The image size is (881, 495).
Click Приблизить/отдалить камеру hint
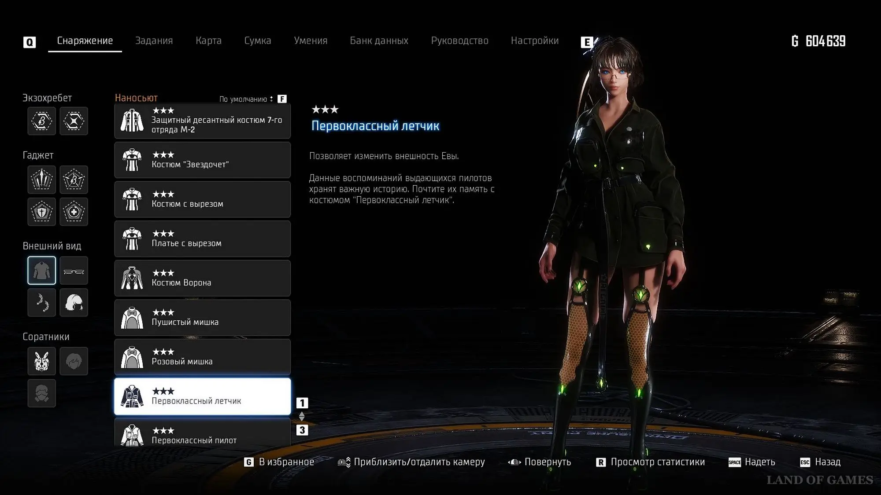tap(419, 462)
